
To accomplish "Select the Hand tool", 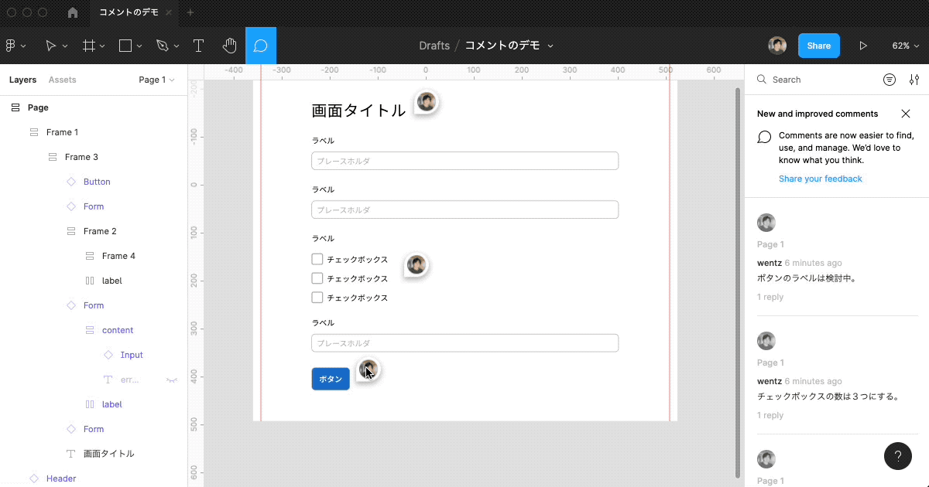I will point(229,46).
